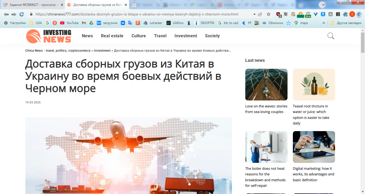Open the browser settings gear at far right

359,14
